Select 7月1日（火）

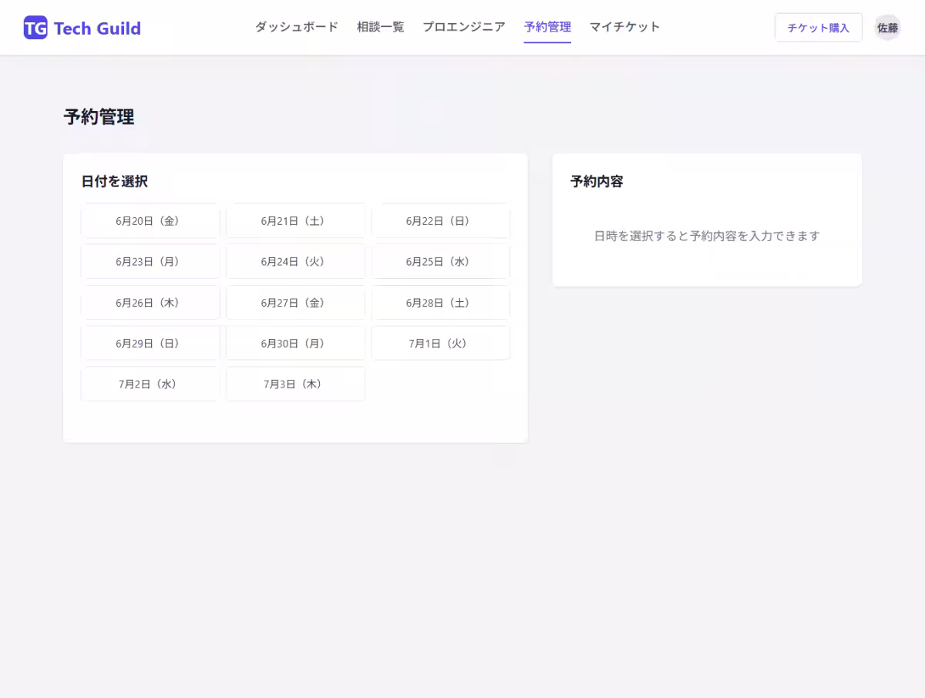(x=440, y=343)
